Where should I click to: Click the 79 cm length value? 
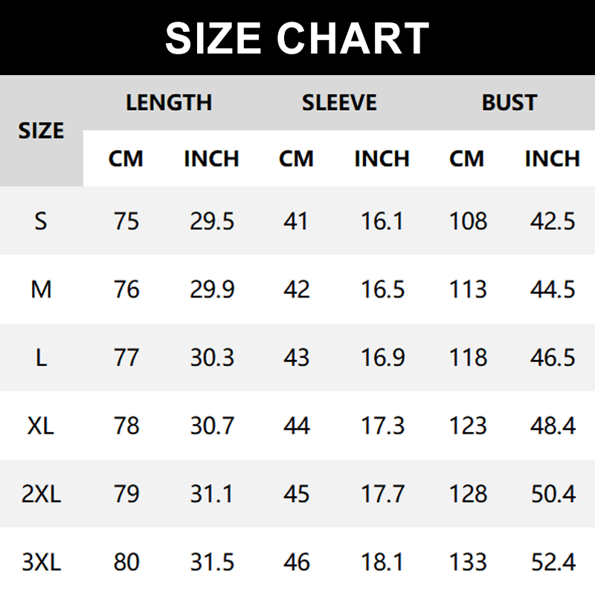[126, 495]
